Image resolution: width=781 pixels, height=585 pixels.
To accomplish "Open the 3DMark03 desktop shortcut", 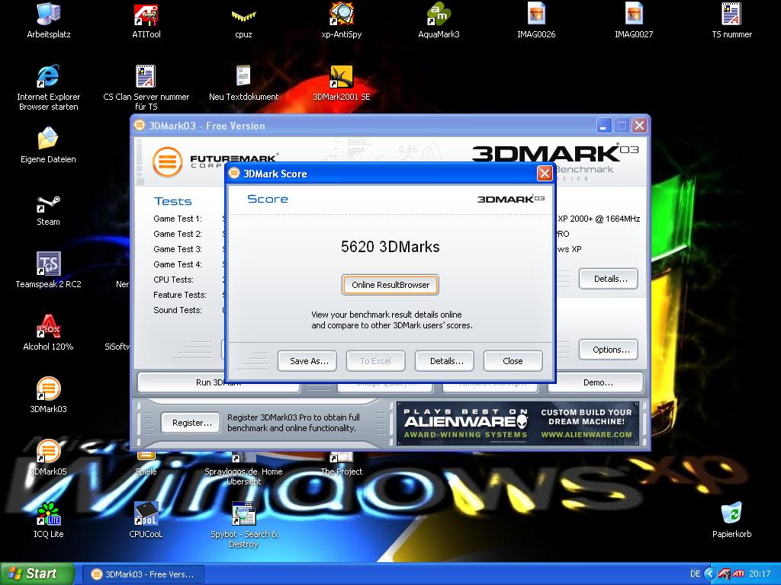I will click(x=48, y=395).
